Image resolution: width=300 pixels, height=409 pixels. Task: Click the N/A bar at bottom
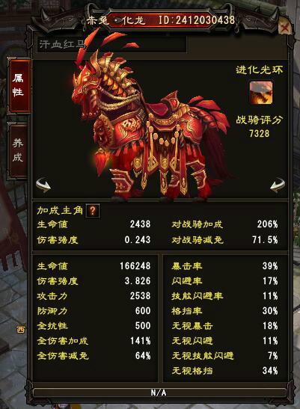point(159,393)
